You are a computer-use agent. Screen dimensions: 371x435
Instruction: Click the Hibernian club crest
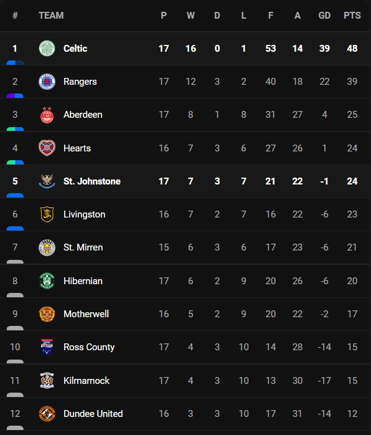pos(47,280)
